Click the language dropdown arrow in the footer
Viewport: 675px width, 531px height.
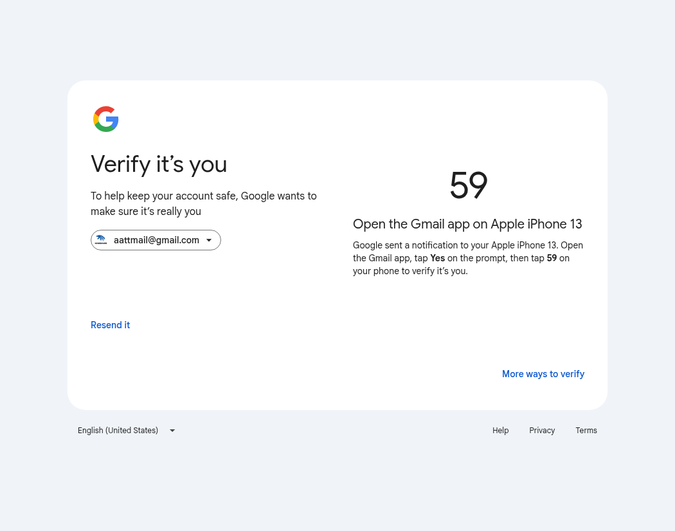(x=172, y=431)
